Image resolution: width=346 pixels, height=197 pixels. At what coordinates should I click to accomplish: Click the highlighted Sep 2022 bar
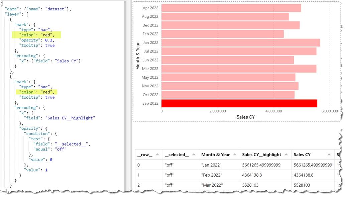click(239, 103)
